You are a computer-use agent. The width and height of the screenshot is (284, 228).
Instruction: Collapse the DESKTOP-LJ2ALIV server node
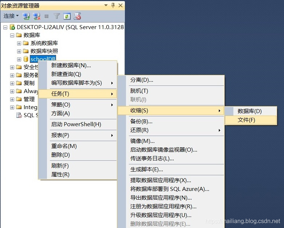[x=5, y=27]
